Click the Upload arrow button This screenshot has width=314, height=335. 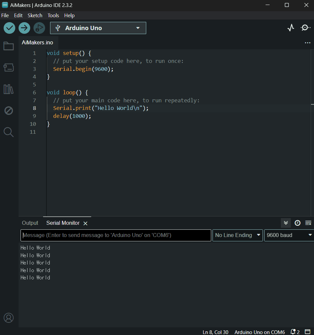coord(24,28)
